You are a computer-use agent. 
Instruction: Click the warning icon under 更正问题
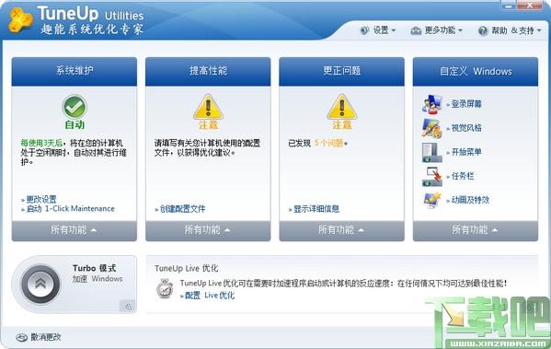[342, 107]
